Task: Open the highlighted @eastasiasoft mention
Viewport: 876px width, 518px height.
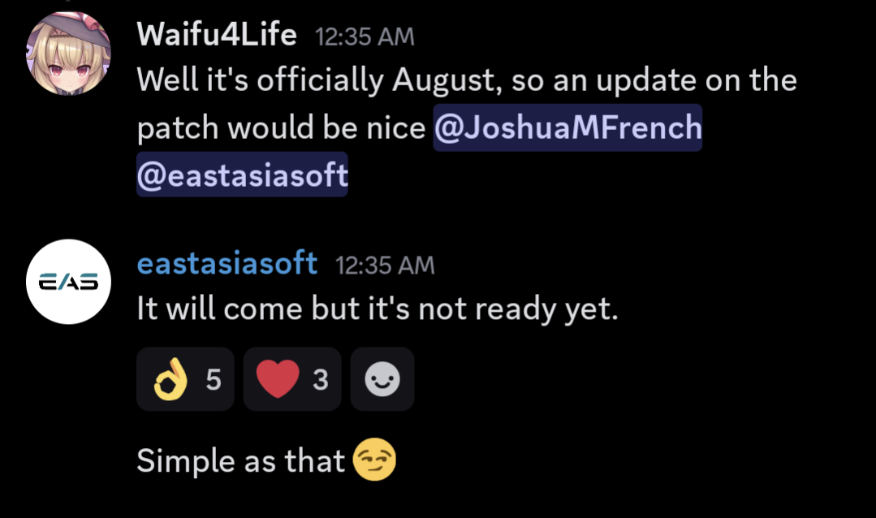Action: point(242,175)
